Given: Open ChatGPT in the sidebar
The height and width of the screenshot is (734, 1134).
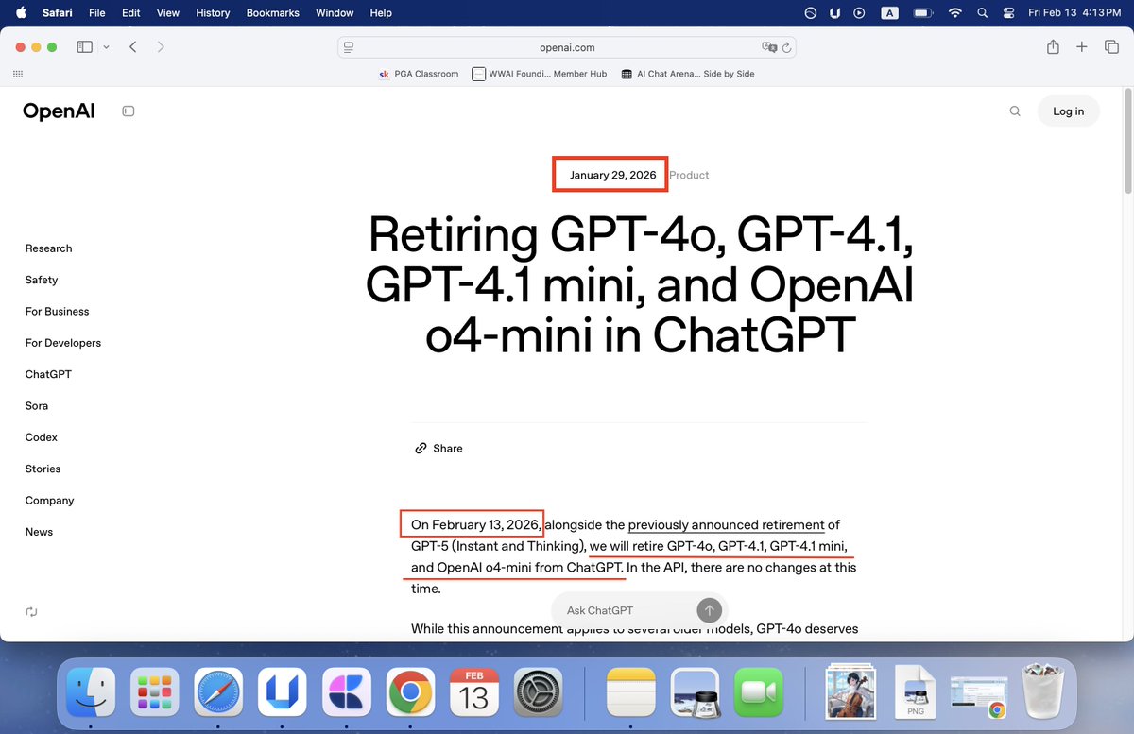Looking at the screenshot, I should coord(48,374).
